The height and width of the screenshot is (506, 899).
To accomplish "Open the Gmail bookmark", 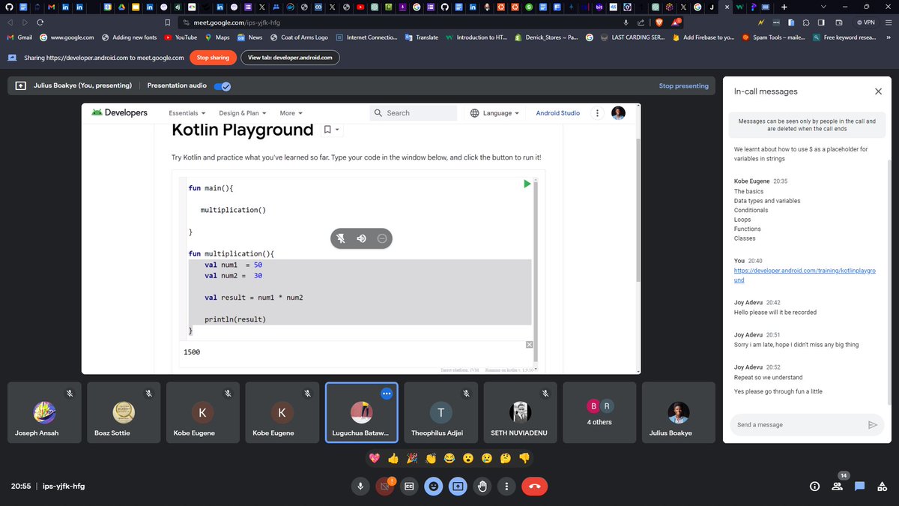I will coord(19,37).
